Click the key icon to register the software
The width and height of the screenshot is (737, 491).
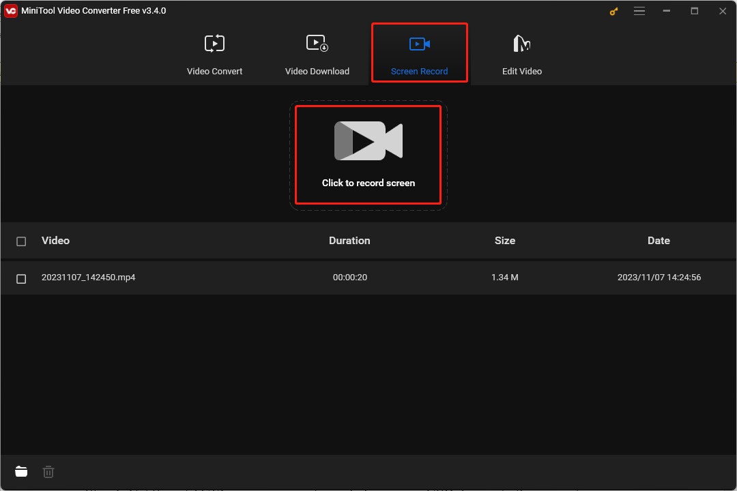tap(613, 11)
